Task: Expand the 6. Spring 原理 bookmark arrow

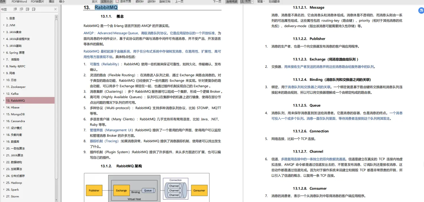Action: click(3, 53)
